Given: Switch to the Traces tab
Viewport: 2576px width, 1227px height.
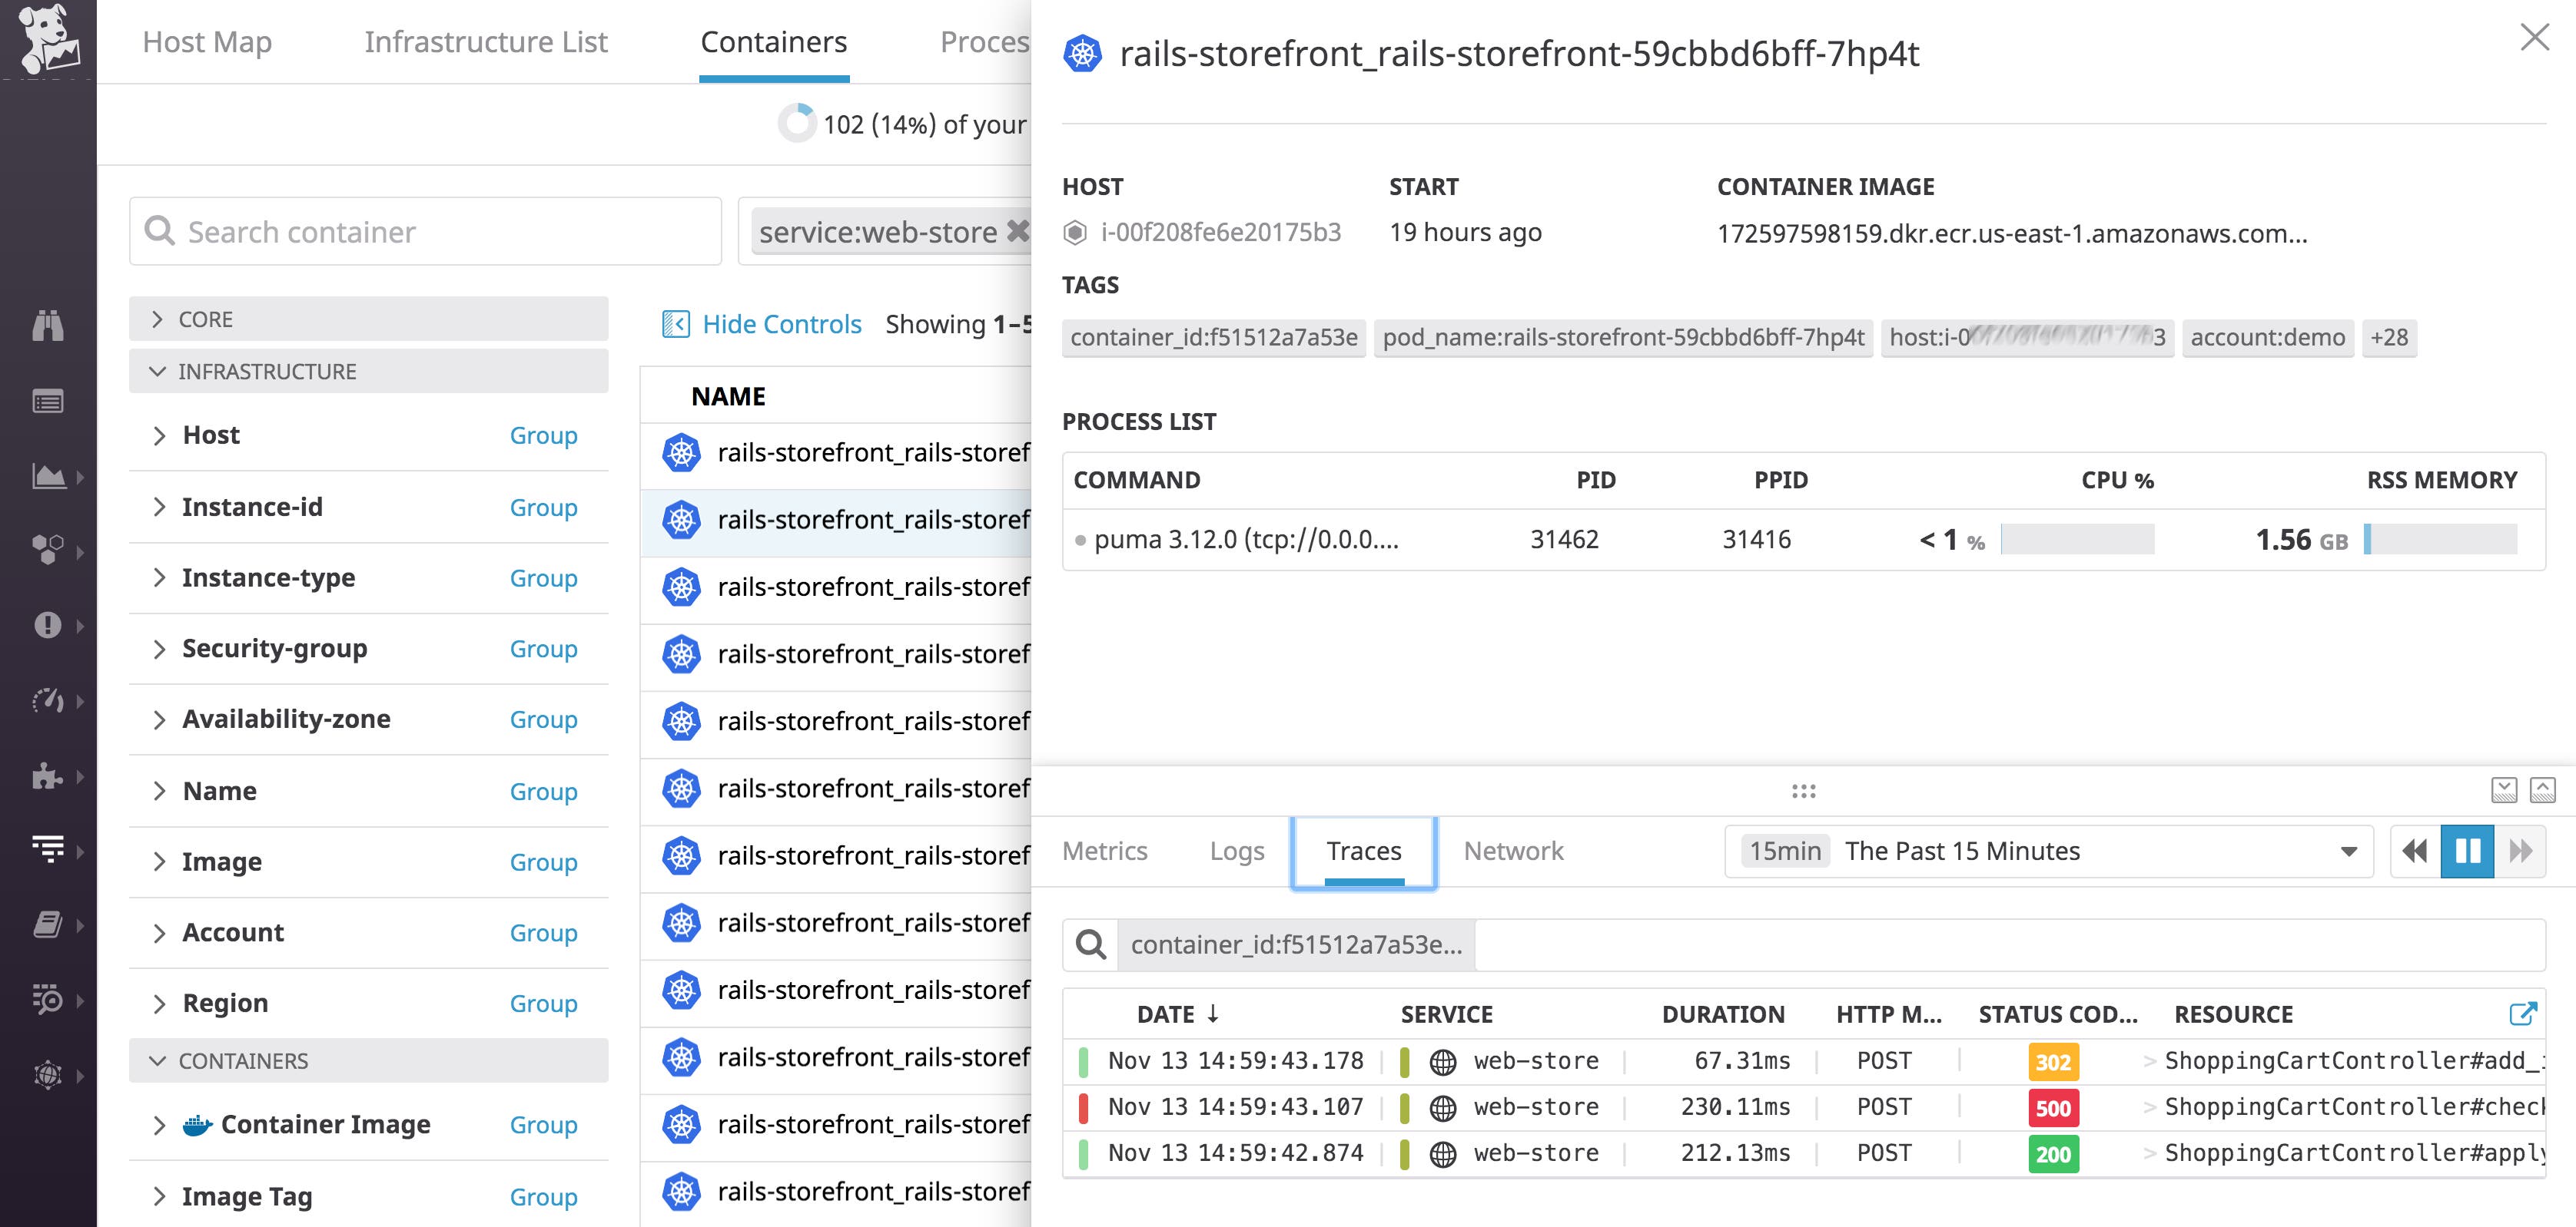Looking at the screenshot, I should (1363, 850).
